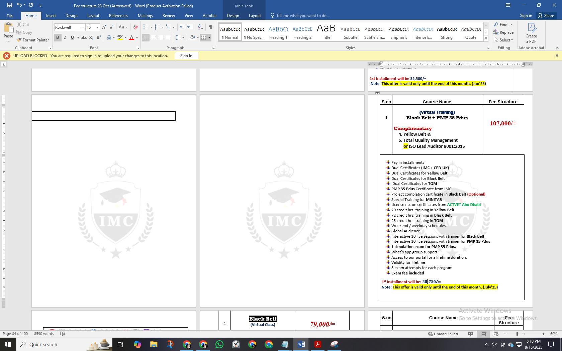Apply strikethrough formatting
Viewport: 562px width, 351px height.
coord(84,37)
